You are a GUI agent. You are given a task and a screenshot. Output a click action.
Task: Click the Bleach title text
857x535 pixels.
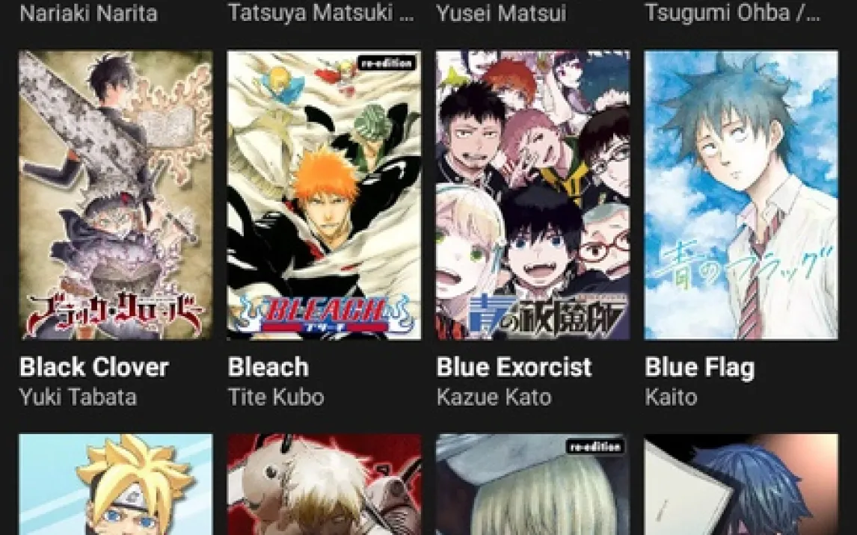(268, 368)
